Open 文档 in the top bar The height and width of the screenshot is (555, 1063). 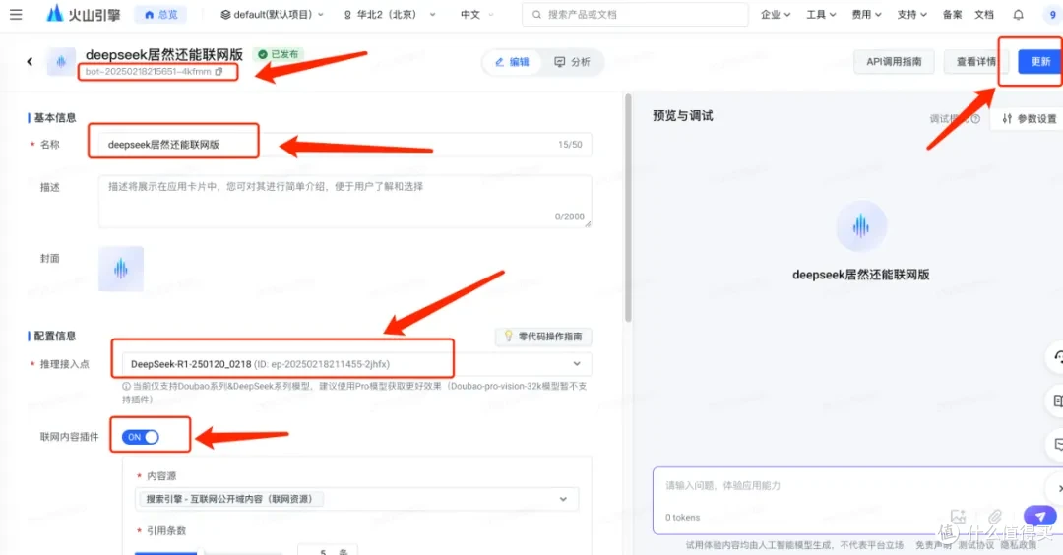click(x=983, y=14)
